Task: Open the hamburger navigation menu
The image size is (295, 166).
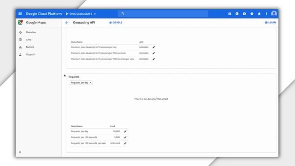Action: tap(20, 14)
